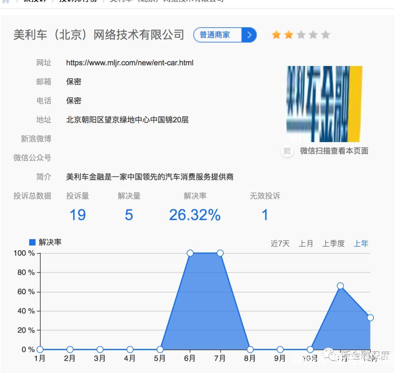This screenshot has width=403, height=373.
Task: Switch to the 近7天 time range tab
Action: coord(280,243)
